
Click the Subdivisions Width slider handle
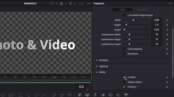129,34
